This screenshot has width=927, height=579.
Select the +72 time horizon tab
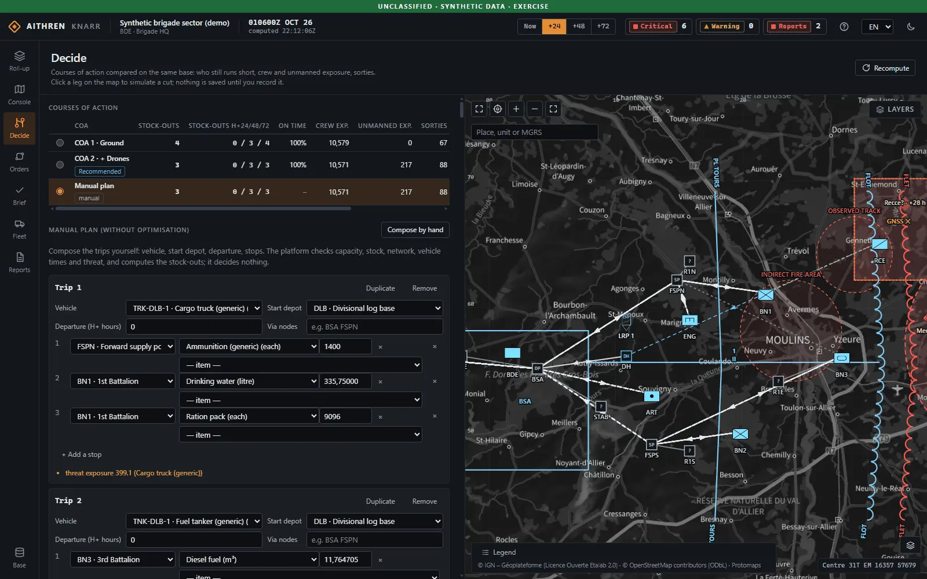tap(603, 27)
